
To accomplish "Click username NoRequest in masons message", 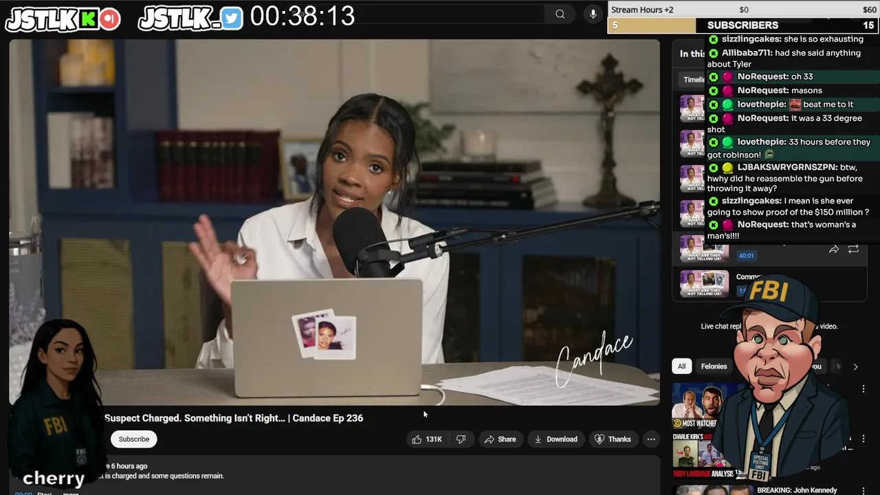I will click(x=763, y=91).
